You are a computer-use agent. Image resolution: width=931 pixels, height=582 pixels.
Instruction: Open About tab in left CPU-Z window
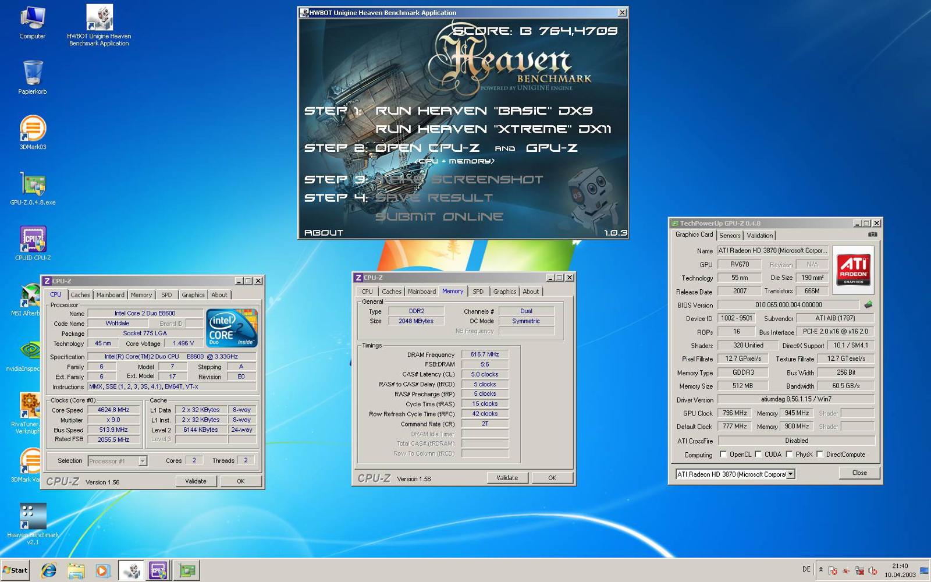click(219, 295)
